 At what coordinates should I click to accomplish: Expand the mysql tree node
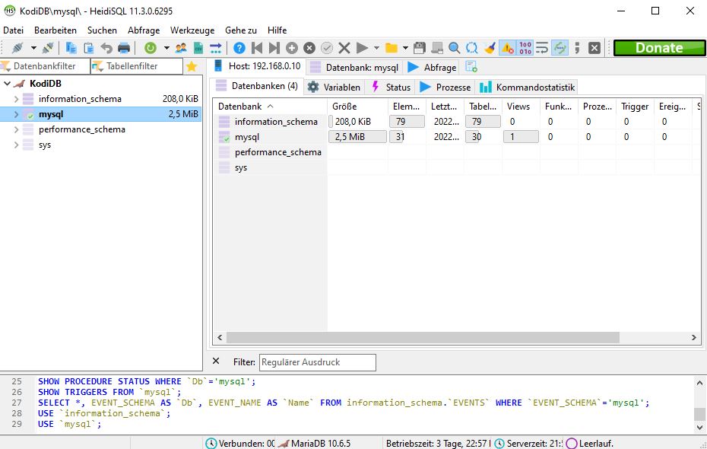[x=16, y=114]
